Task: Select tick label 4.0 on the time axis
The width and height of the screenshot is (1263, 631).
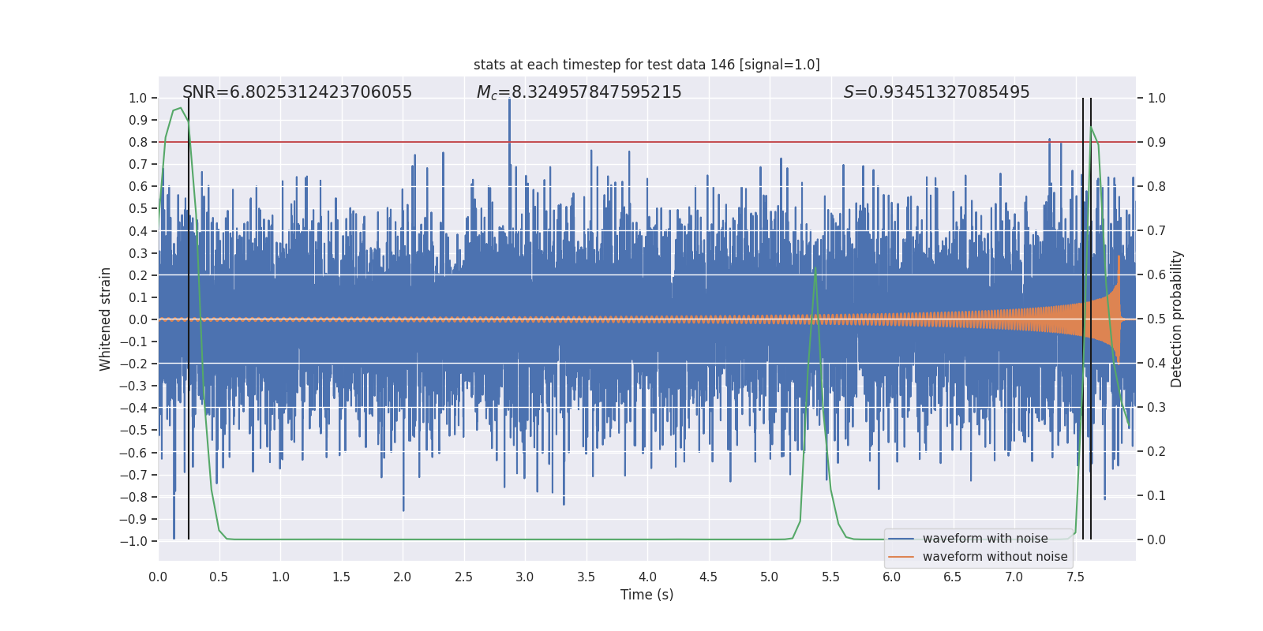Action: (647, 577)
